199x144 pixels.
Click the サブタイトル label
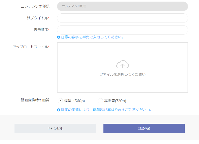[38, 18]
